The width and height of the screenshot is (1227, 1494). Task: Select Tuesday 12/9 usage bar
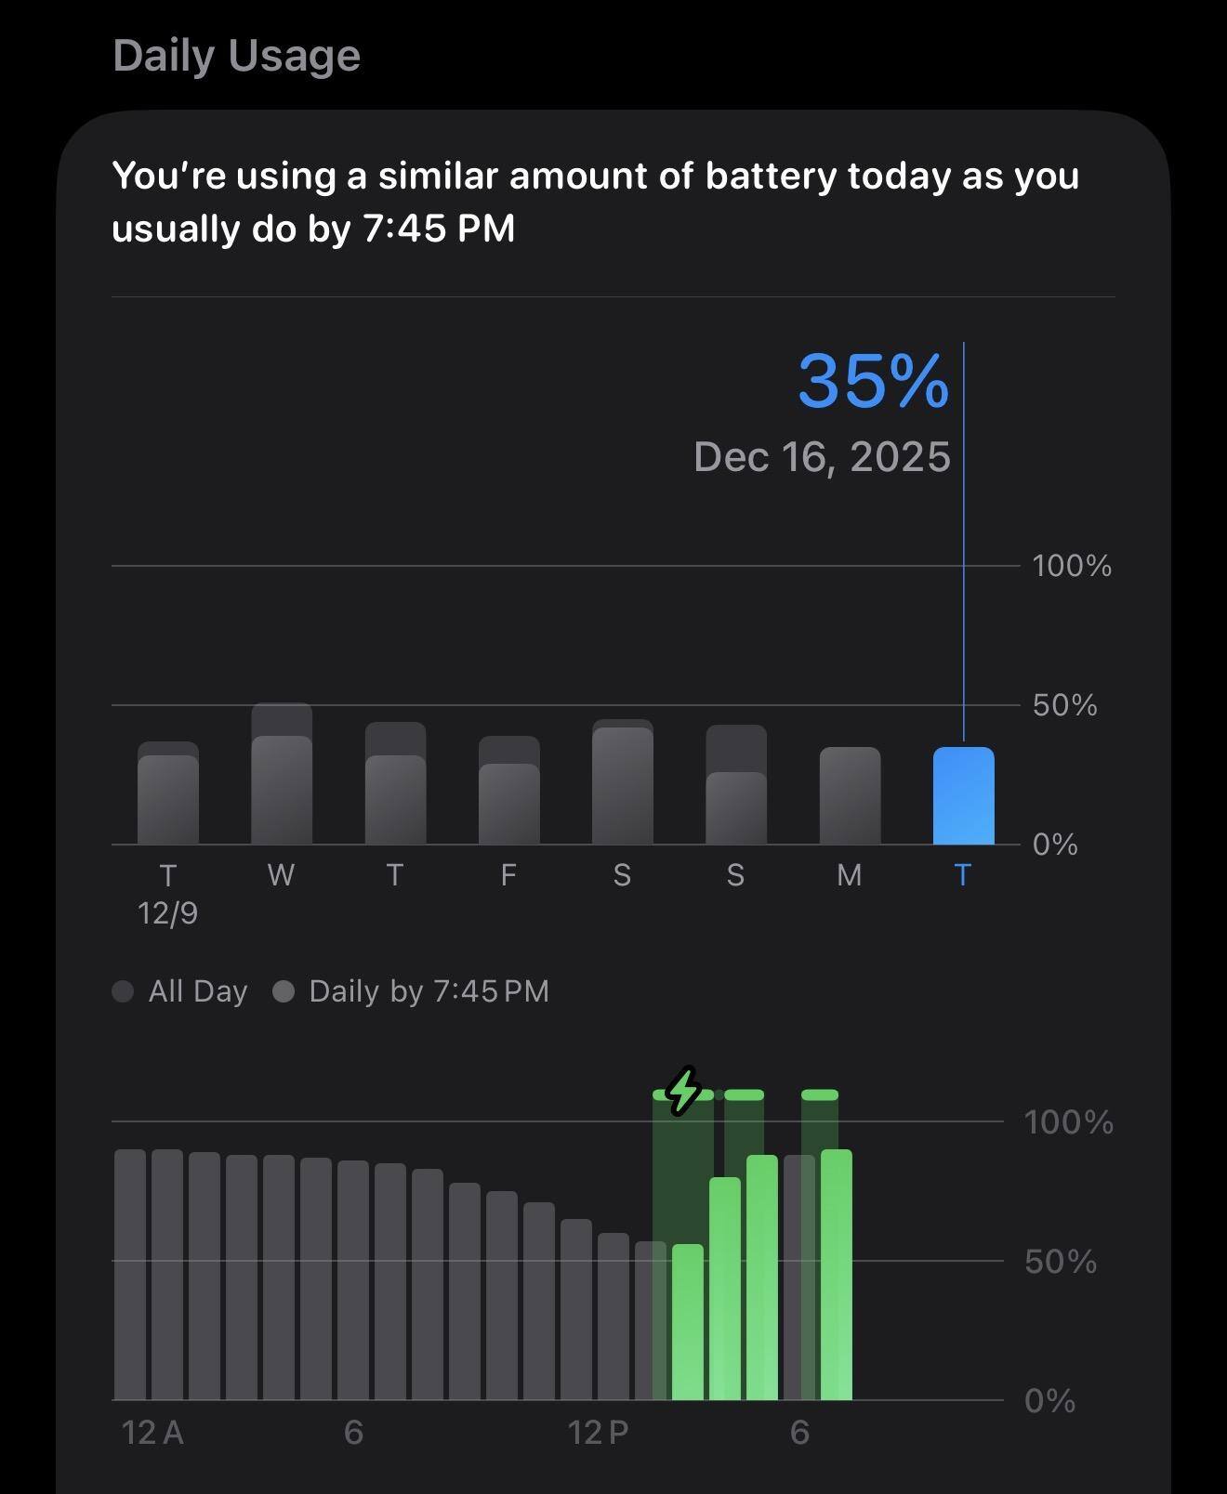pos(168,797)
